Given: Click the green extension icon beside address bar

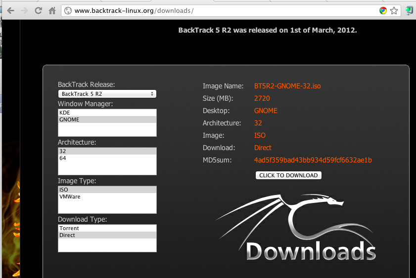Looking at the screenshot, I should click(x=409, y=10).
